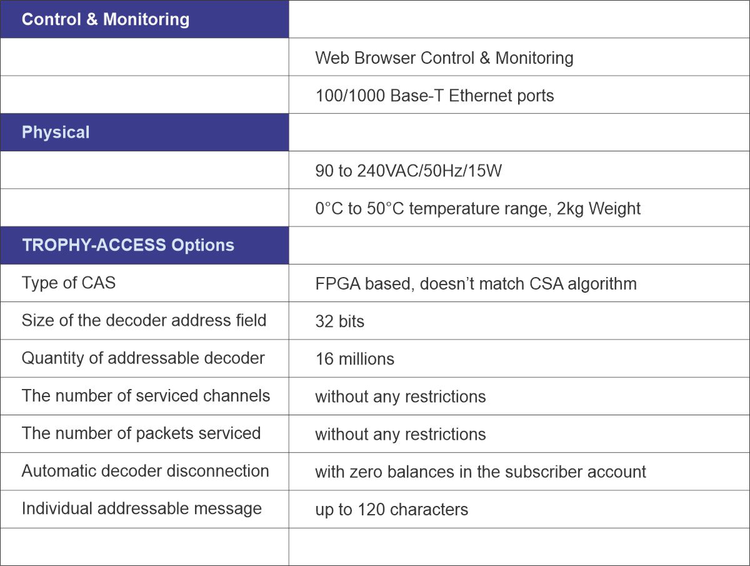750x566 pixels.
Task: Select the temperature range and weight cell
Action: click(x=477, y=208)
